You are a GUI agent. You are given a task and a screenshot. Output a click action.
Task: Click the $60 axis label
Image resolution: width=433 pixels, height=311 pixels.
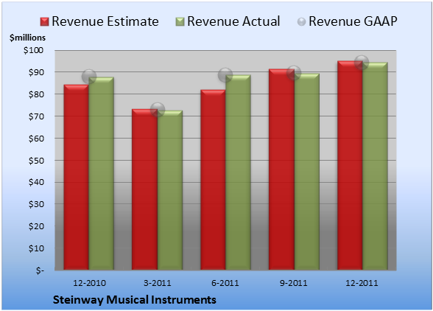(x=36, y=139)
